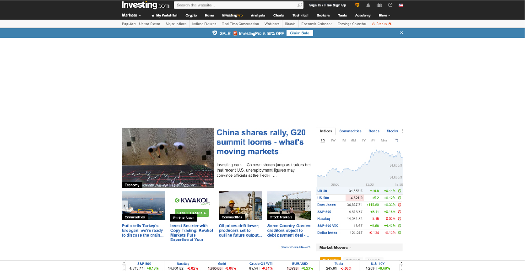Open the notifications bell icon
This screenshot has height=271, width=525.
coord(368,5)
